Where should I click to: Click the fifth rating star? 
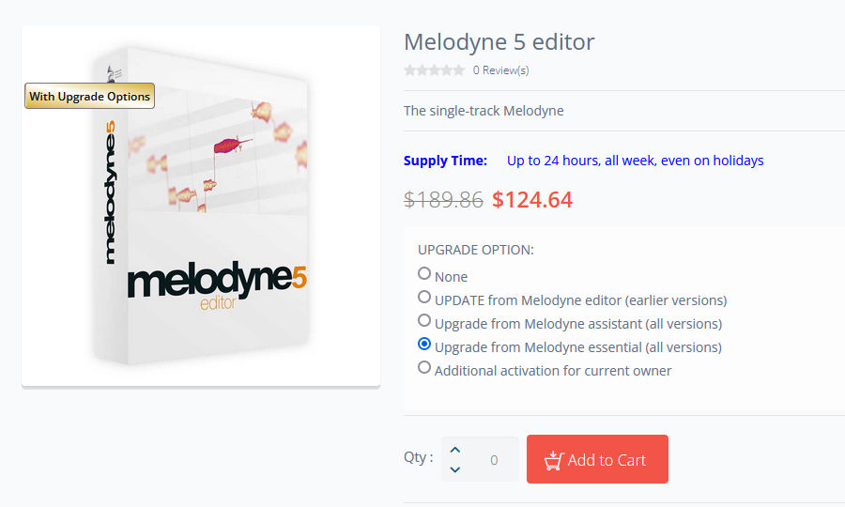(459, 70)
